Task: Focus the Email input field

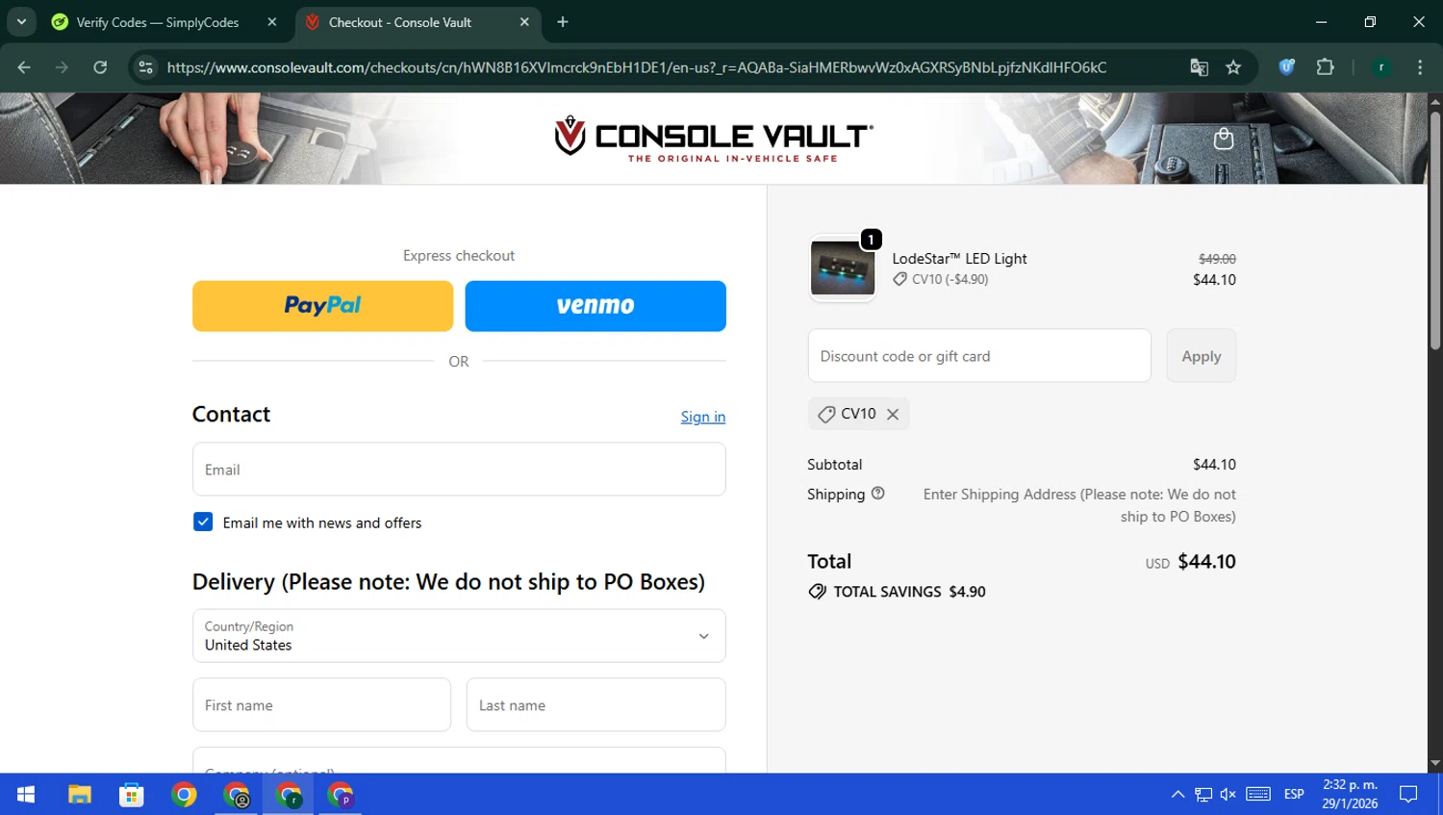Action: [459, 470]
